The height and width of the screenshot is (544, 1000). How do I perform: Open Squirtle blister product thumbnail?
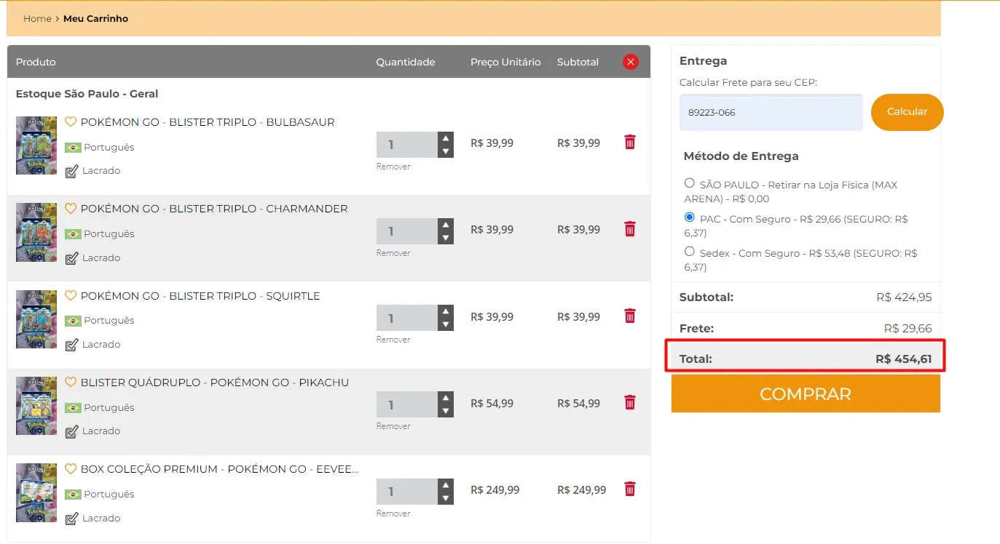pyautogui.click(x=36, y=319)
